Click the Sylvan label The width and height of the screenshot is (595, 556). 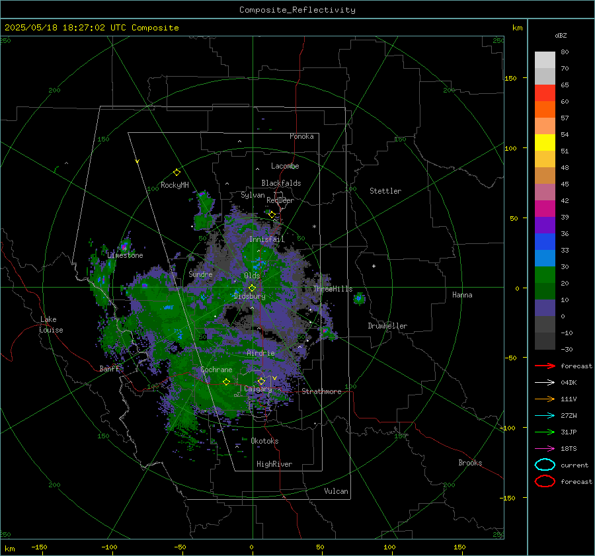click(253, 195)
